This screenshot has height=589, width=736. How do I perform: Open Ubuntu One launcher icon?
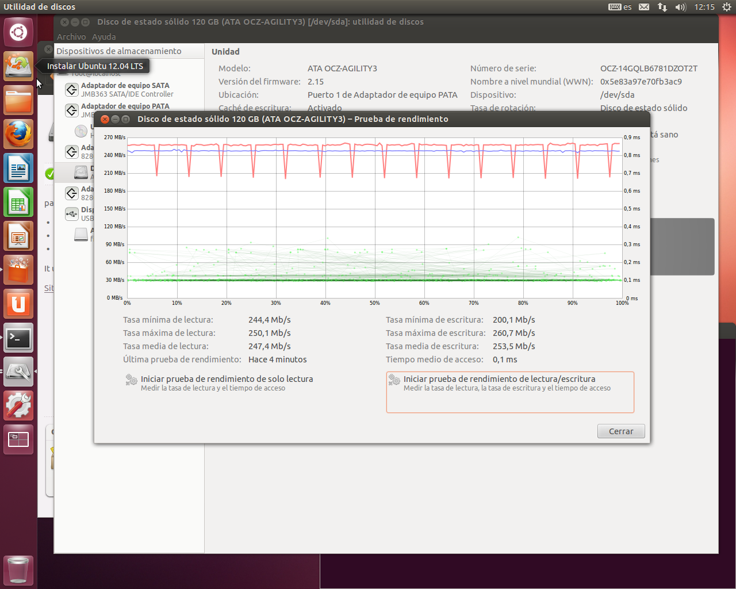coord(18,304)
